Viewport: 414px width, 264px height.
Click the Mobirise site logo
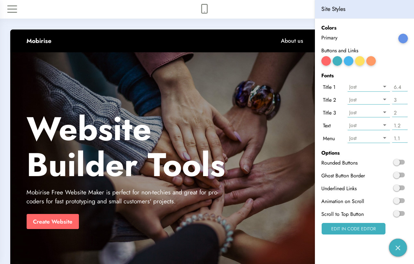click(x=39, y=41)
